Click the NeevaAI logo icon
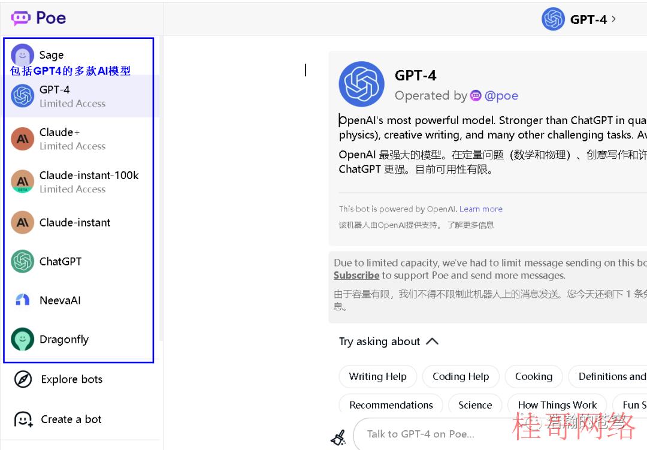Image resolution: width=647 pixels, height=450 pixels. point(22,300)
